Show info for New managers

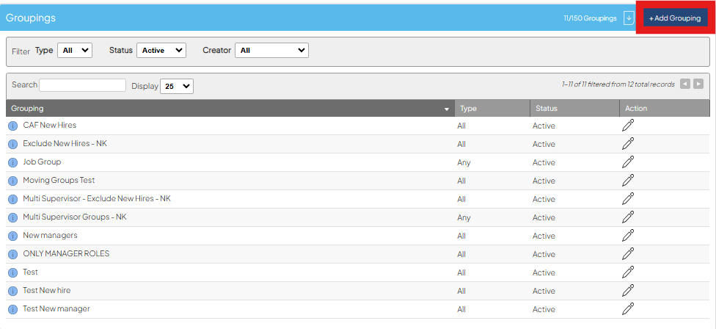12,236
